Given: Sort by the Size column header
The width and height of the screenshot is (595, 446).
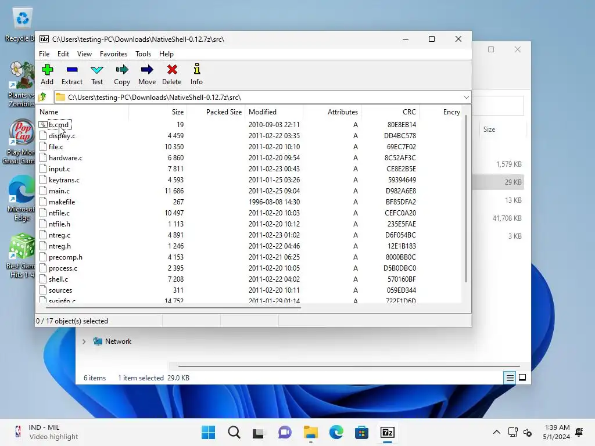Looking at the screenshot, I should [158, 112].
